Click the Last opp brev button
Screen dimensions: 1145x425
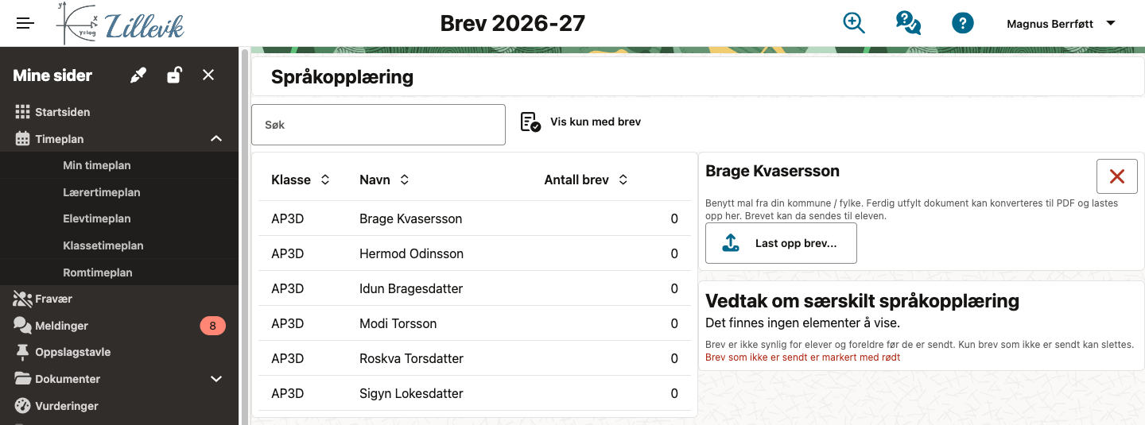pyautogui.click(x=781, y=243)
